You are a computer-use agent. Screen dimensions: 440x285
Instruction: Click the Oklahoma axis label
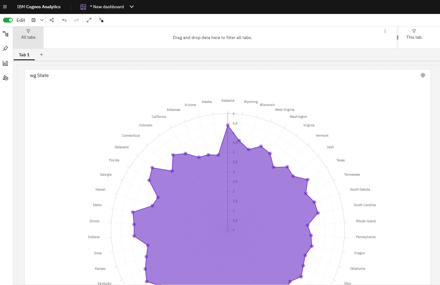tap(358, 269)
